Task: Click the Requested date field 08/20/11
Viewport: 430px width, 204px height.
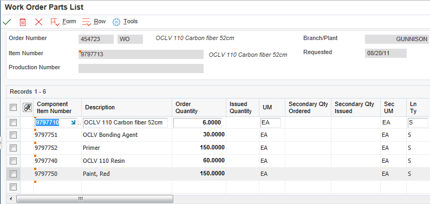Action: coord(386,54)
